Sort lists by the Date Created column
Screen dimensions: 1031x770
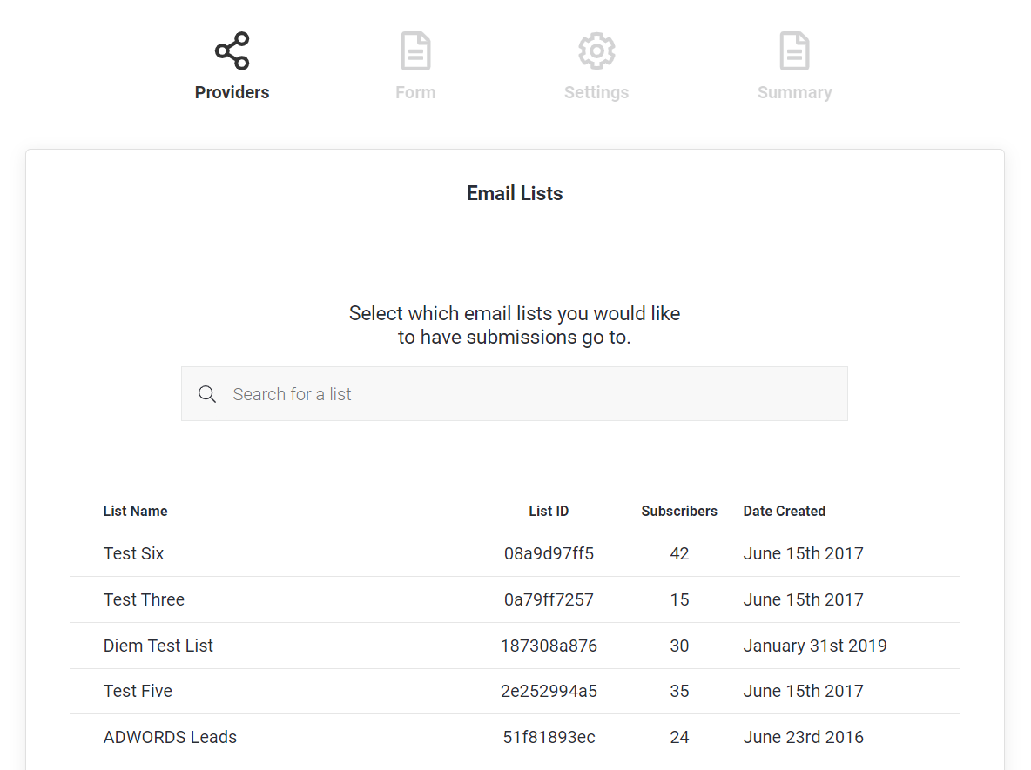pos(784,511)
